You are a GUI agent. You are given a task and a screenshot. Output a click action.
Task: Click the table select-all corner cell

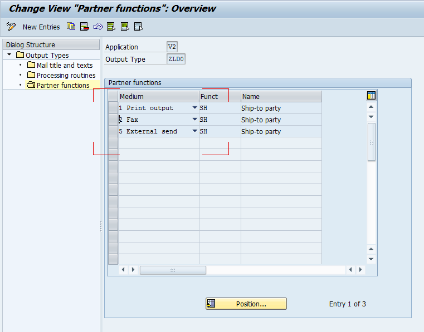coord(113,96)
